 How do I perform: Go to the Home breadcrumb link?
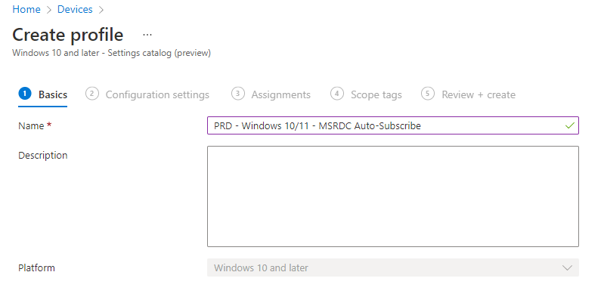[26, 9]
